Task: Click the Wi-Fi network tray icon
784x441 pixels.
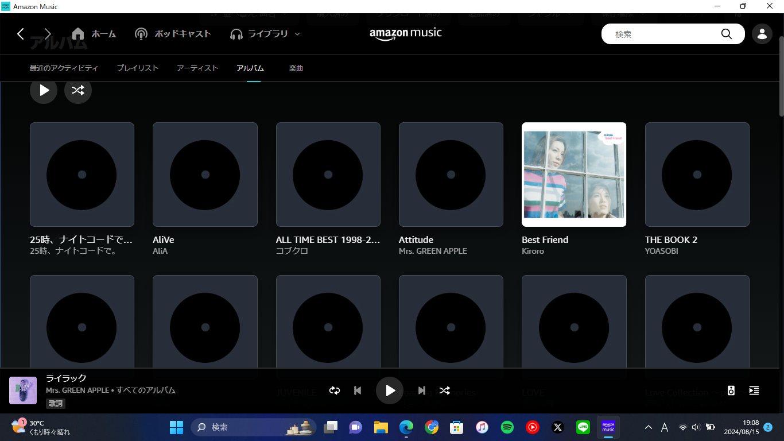Action: pos(682,427)
